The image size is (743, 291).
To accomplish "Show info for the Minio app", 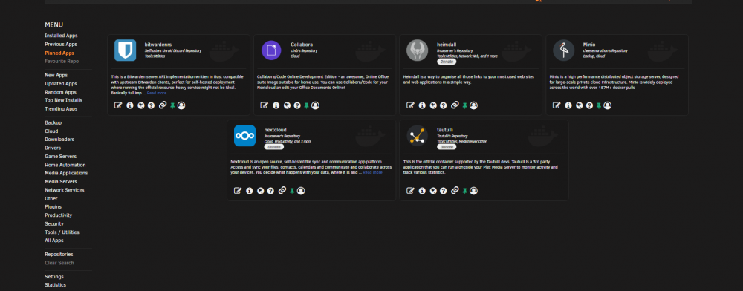I will coord(568,105).
